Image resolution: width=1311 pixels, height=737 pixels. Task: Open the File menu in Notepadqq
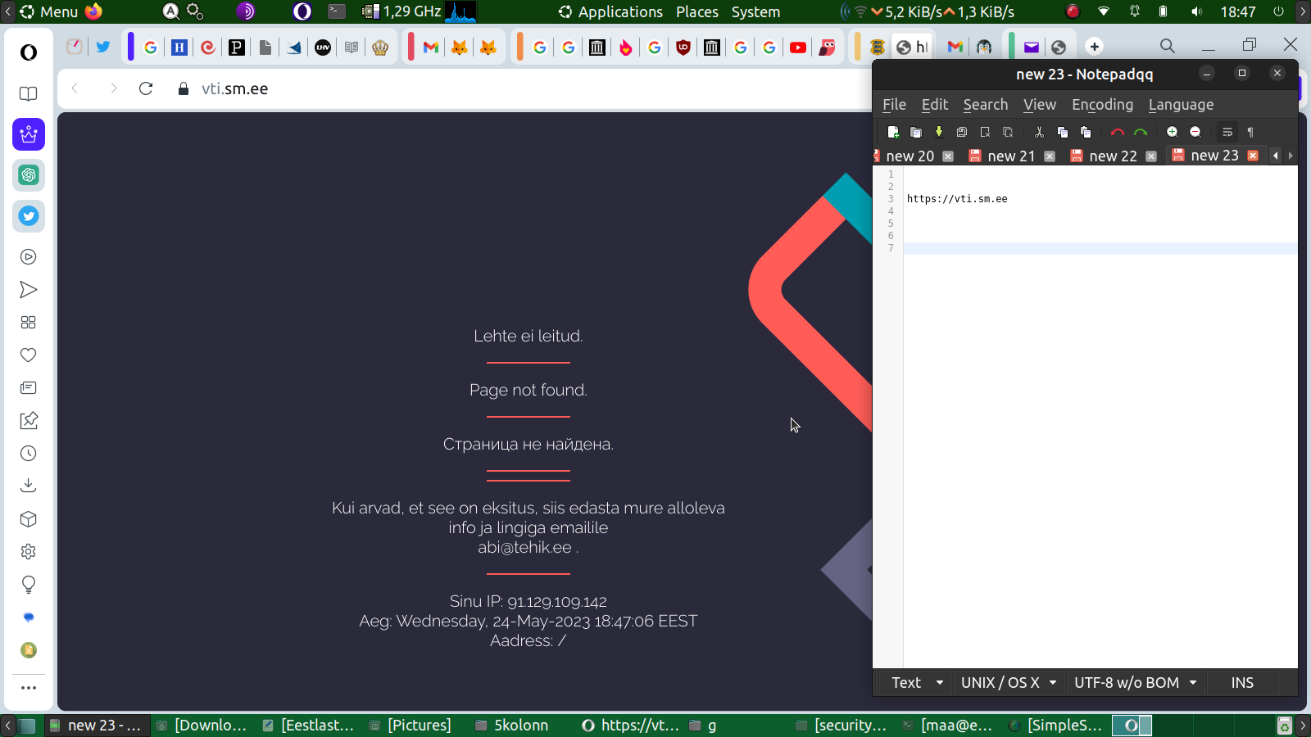pyautogui.click(x=894, y=105)
